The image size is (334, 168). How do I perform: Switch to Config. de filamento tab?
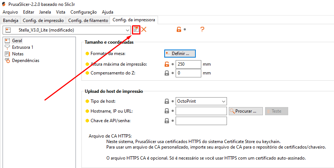(88, 21)
